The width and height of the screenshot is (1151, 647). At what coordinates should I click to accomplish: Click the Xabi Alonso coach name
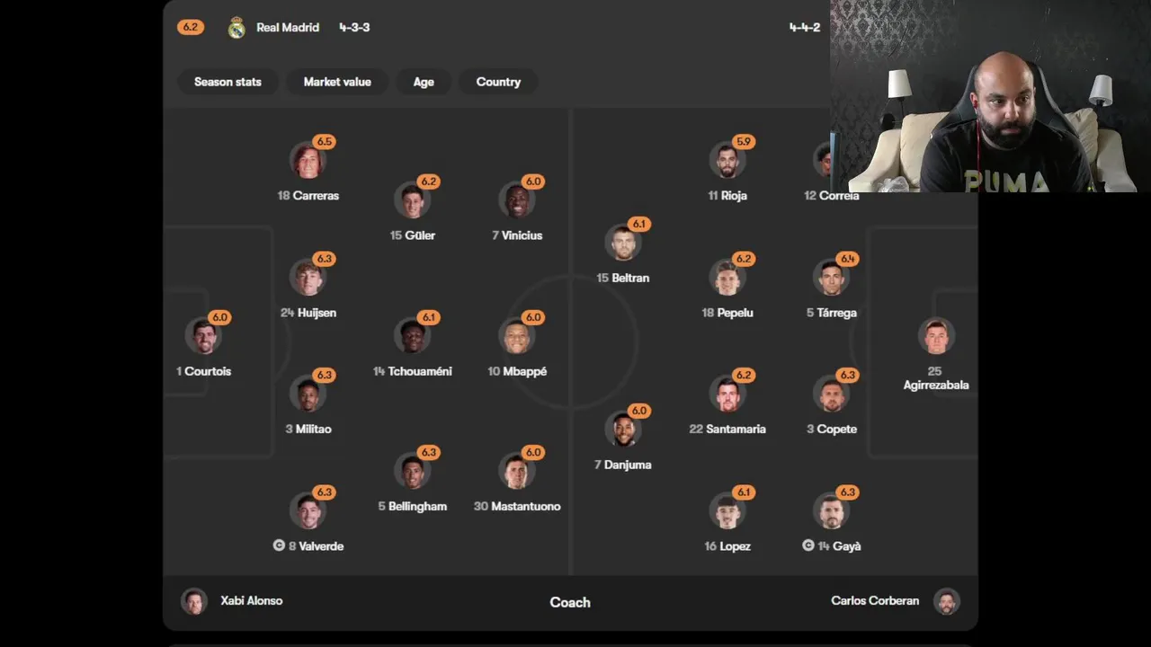point(252,600)
